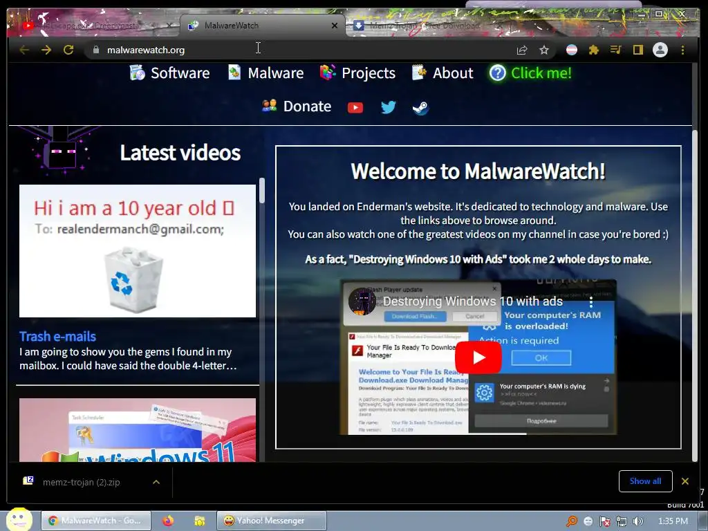Open the Malware menu link

coord(276,73)
